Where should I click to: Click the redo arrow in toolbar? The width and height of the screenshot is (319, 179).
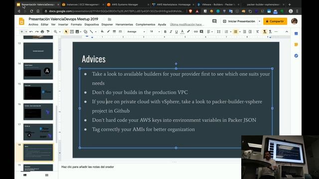coord(36,32)
